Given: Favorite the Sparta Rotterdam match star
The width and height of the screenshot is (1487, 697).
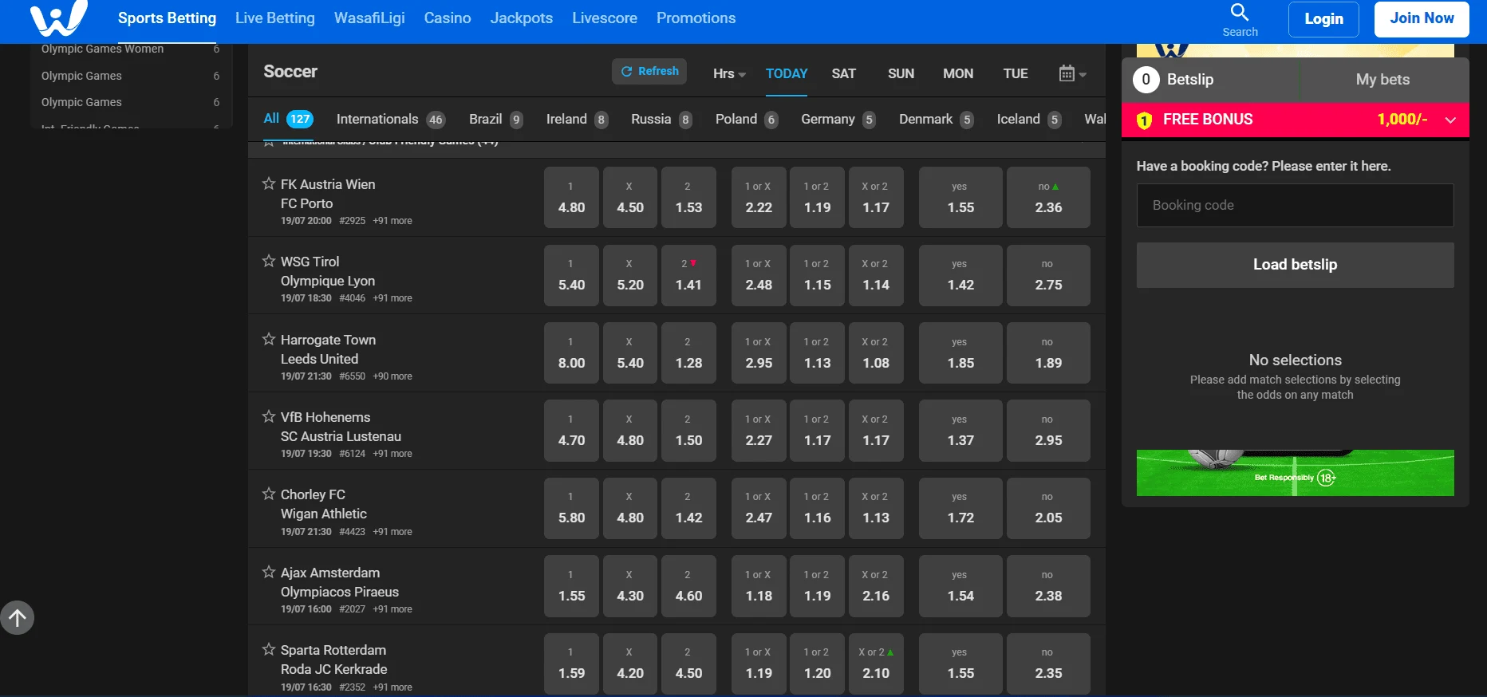Looking at the screenshot, I should pos(269,649).
